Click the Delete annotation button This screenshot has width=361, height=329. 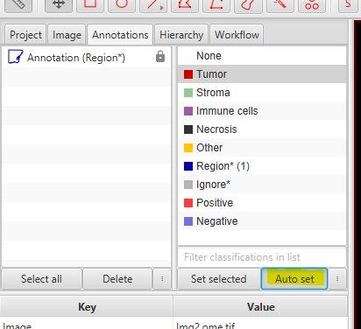click(117, 279)
